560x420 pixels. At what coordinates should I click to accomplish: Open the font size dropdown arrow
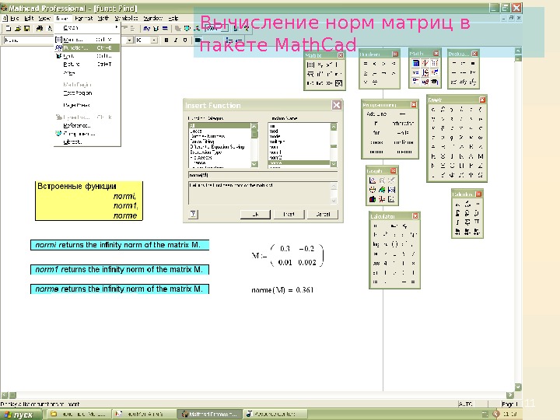[x=154, y=40]
